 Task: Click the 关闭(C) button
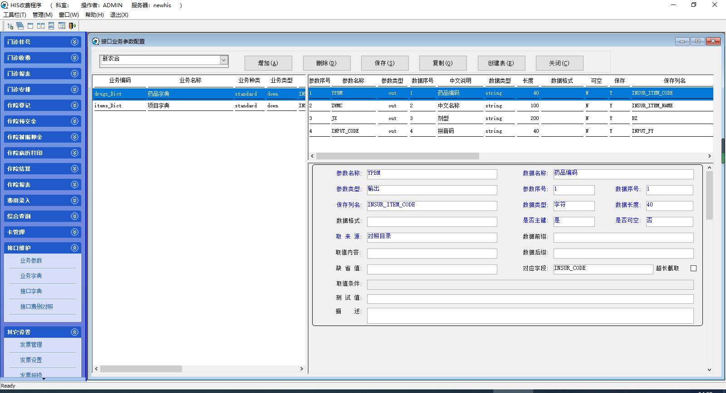(x=559, y=63)
